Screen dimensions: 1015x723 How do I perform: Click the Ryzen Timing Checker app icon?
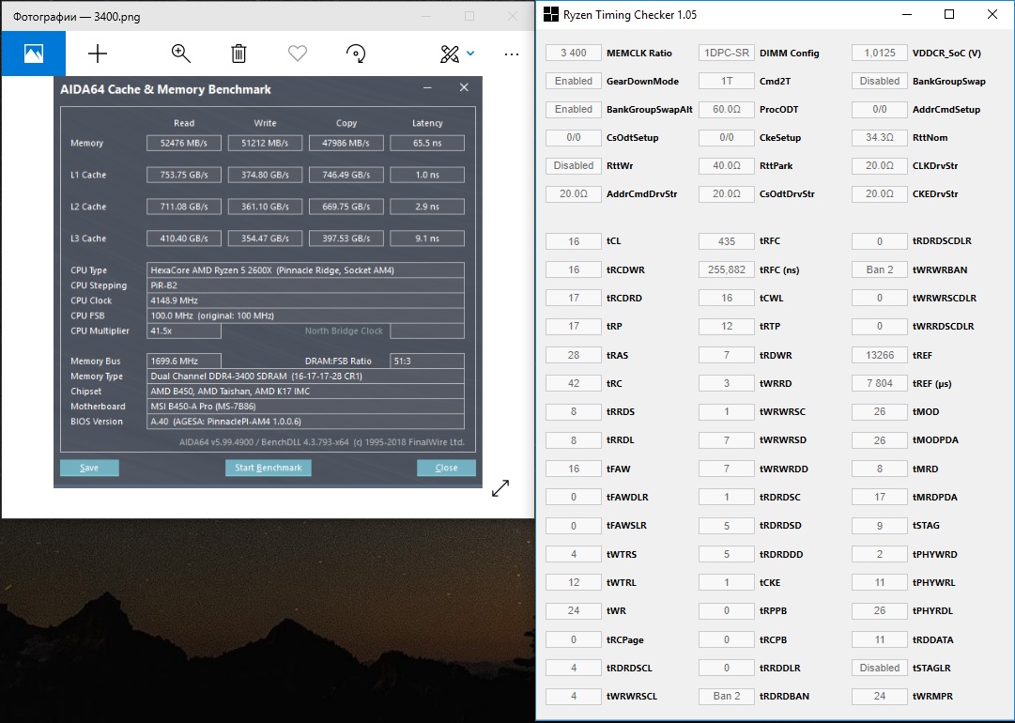click(550, 14)
